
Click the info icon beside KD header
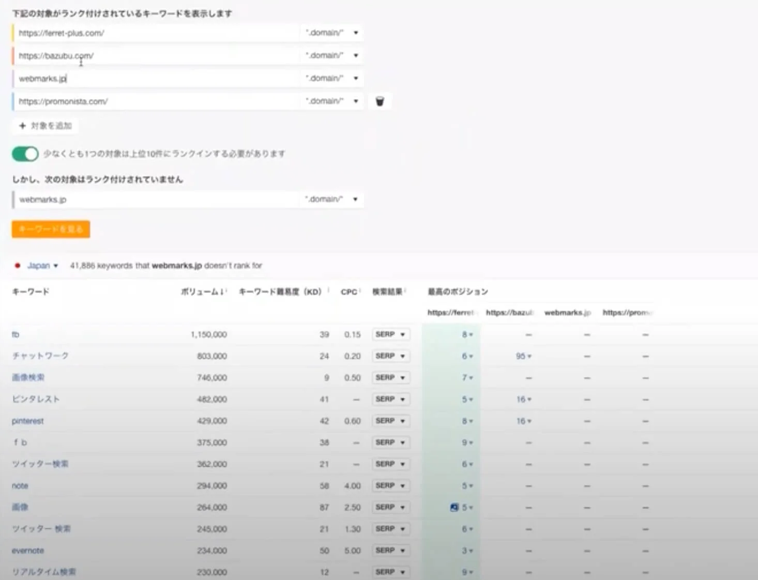(328, 291)
